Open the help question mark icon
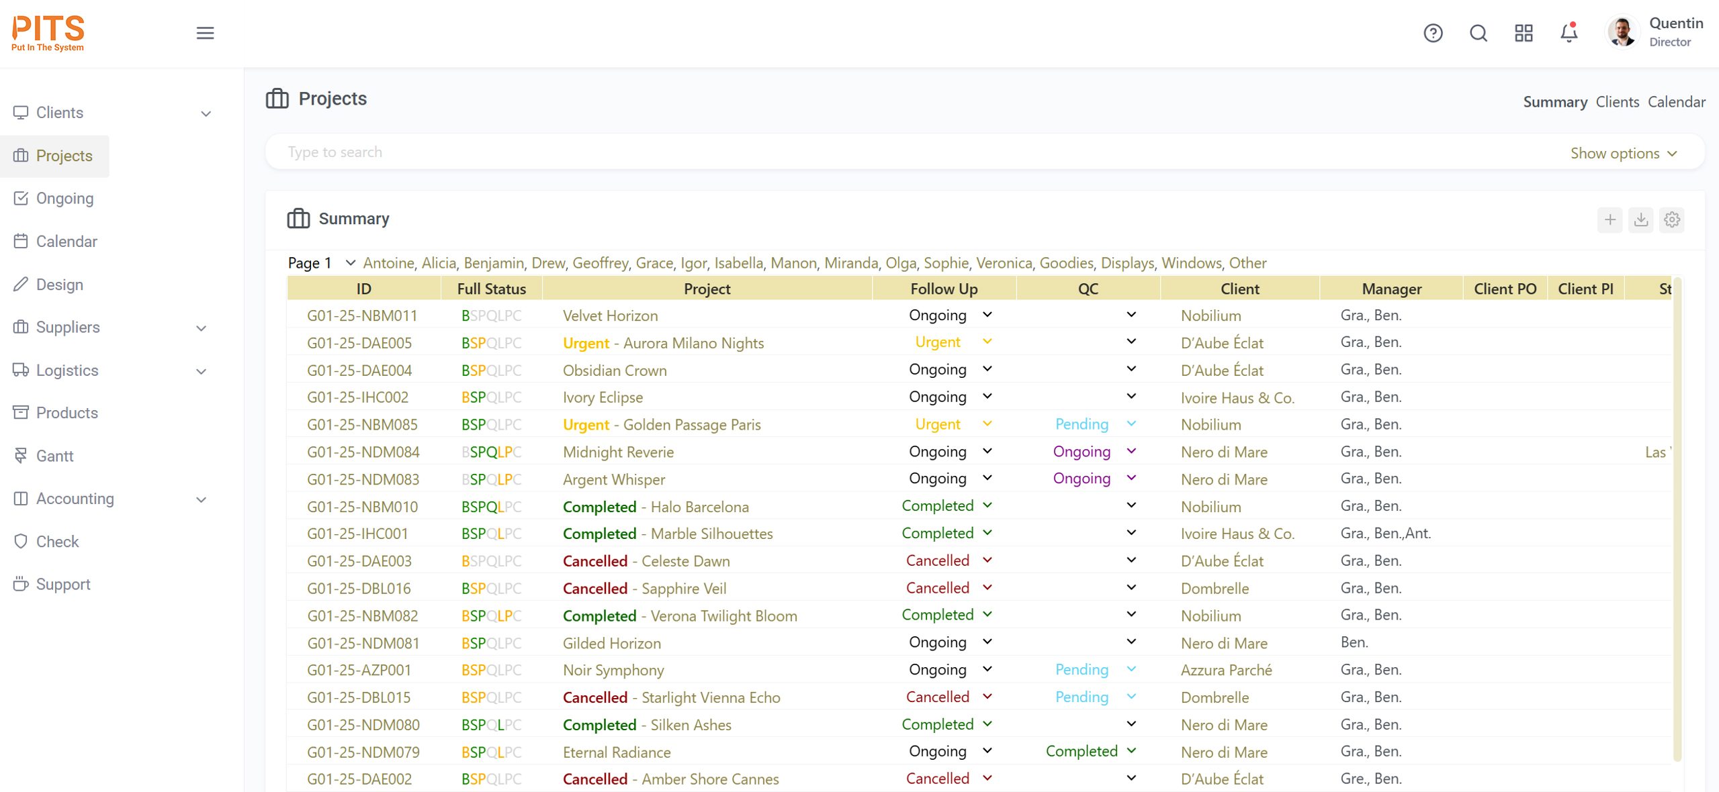Viewport: 1719px width, 792px height. [1432, 33]
